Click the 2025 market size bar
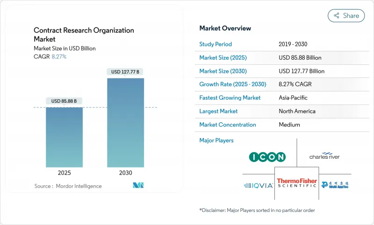This screenshot has width=374, height=225. pyautogui.click(x=64, y=138)
